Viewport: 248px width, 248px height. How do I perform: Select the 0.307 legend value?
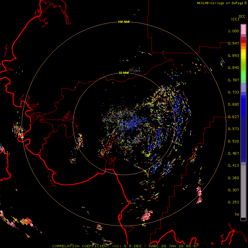tap(233, 190)
